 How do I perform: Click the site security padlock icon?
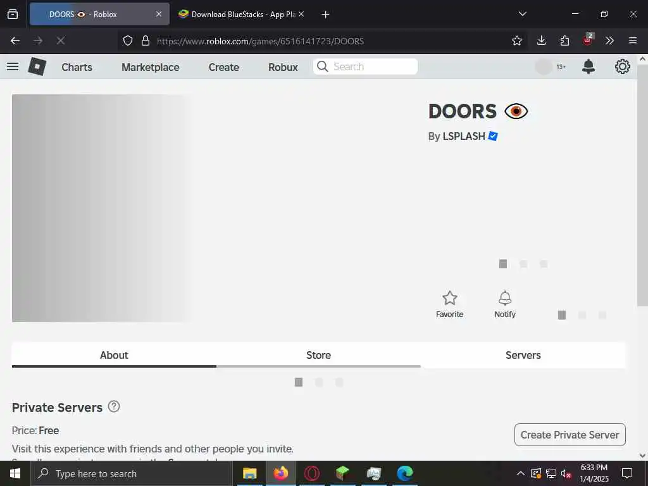(x=145, y=40)
